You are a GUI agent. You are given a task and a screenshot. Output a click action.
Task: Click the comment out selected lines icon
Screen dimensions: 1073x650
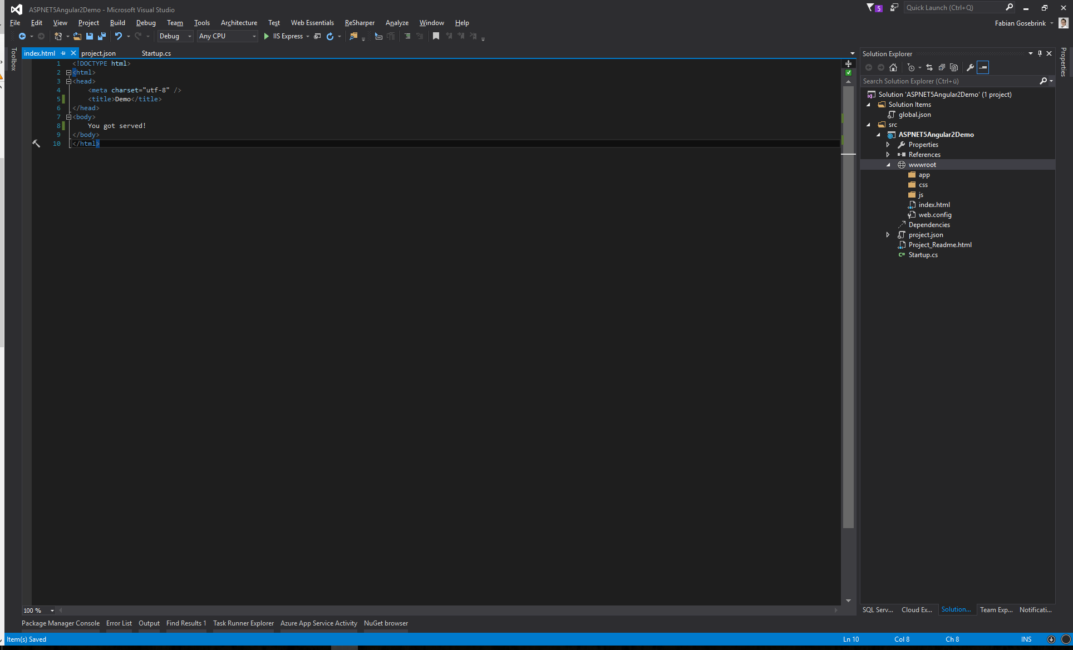407,36
